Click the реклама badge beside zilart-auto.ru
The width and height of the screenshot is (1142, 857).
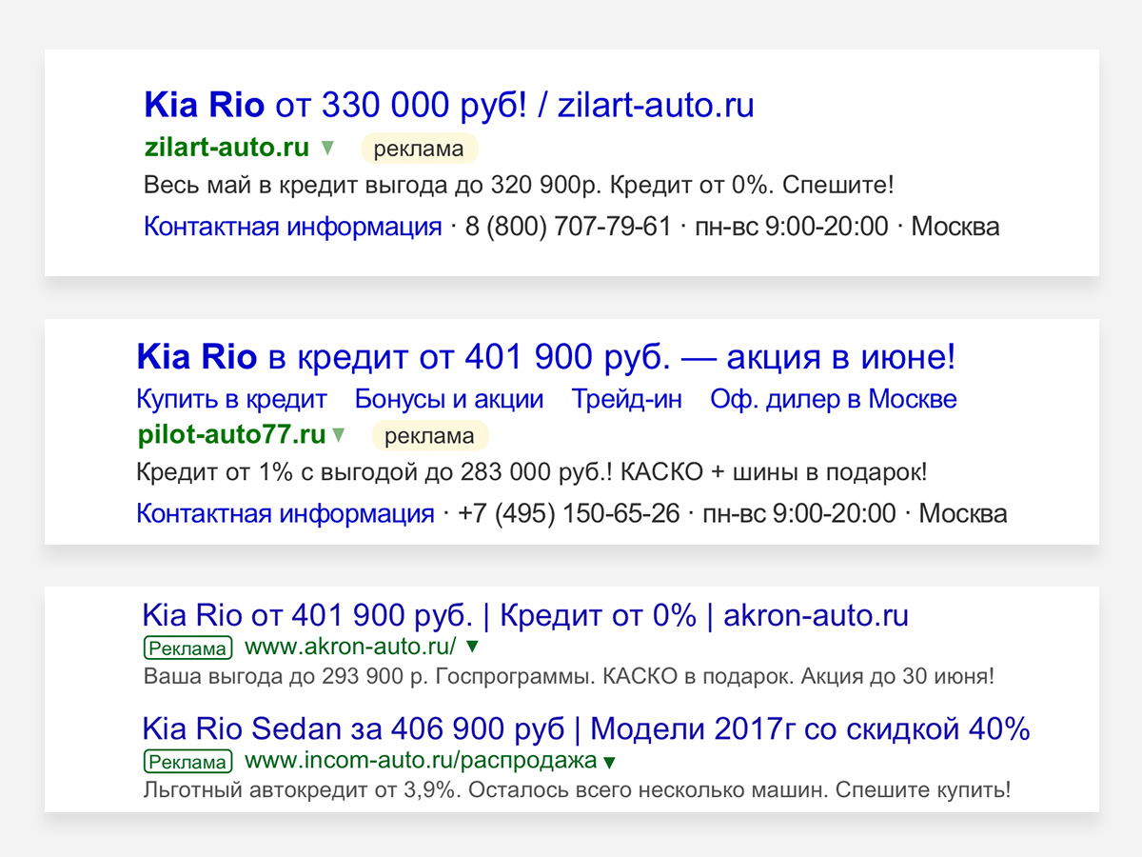(419, 149)
